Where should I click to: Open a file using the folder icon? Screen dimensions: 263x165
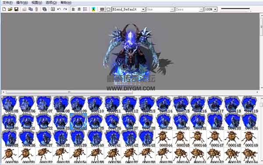pos(10,9)
